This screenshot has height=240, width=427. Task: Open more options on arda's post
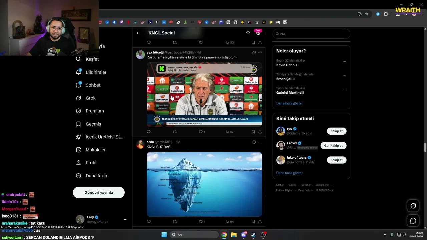click(260, 142)
